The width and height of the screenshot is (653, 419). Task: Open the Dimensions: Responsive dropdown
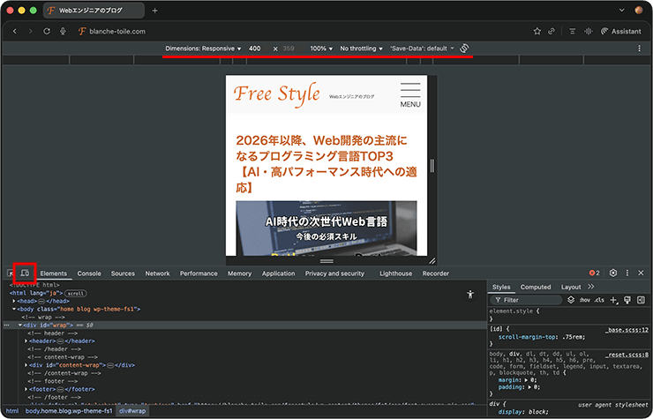pos(203,49)
